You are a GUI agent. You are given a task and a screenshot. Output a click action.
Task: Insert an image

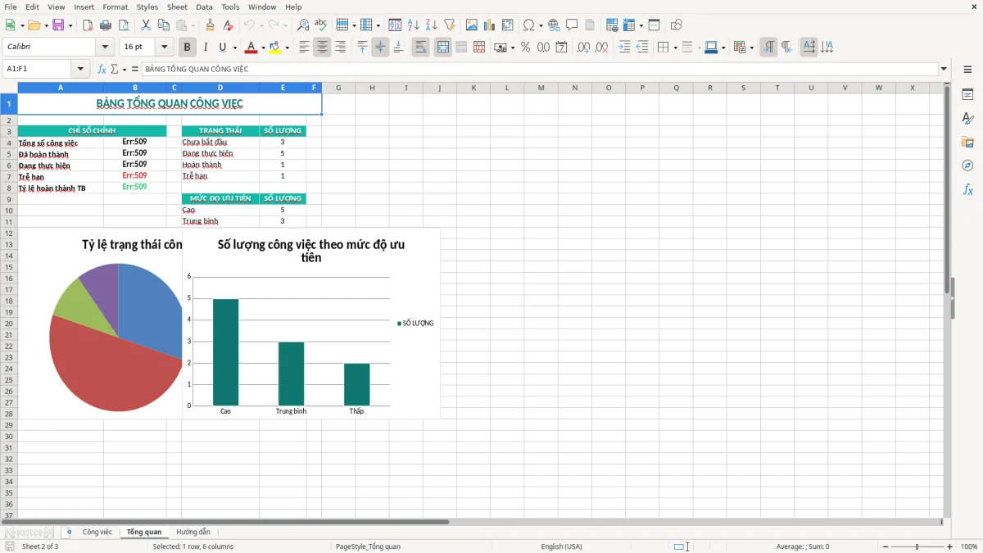coord(472,25)
